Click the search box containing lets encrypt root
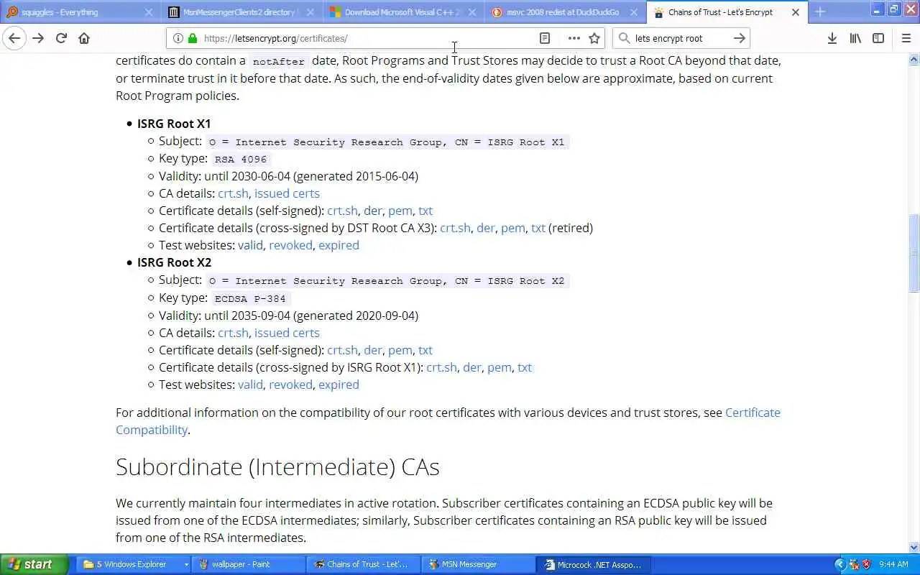Viewport: 920px width, 575px height. coord(679,38)
